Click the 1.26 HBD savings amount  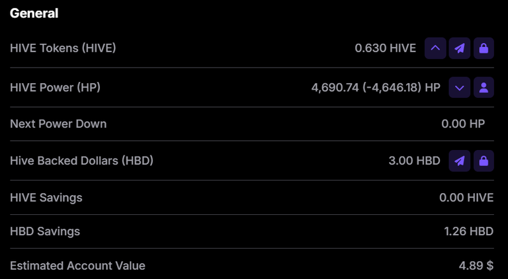tap(468, 231)
